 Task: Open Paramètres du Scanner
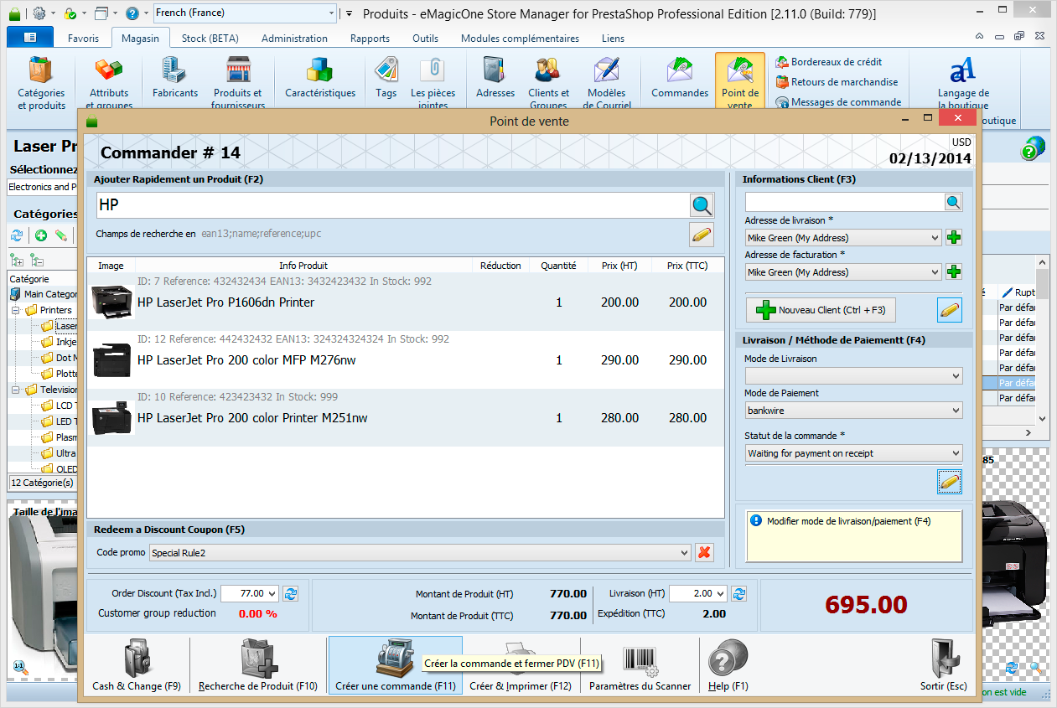tap(640, 667)
